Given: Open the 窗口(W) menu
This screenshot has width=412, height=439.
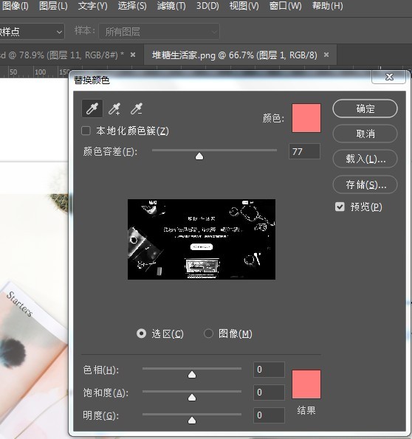Looking at the screenshot, I should (x=285, y=6).
